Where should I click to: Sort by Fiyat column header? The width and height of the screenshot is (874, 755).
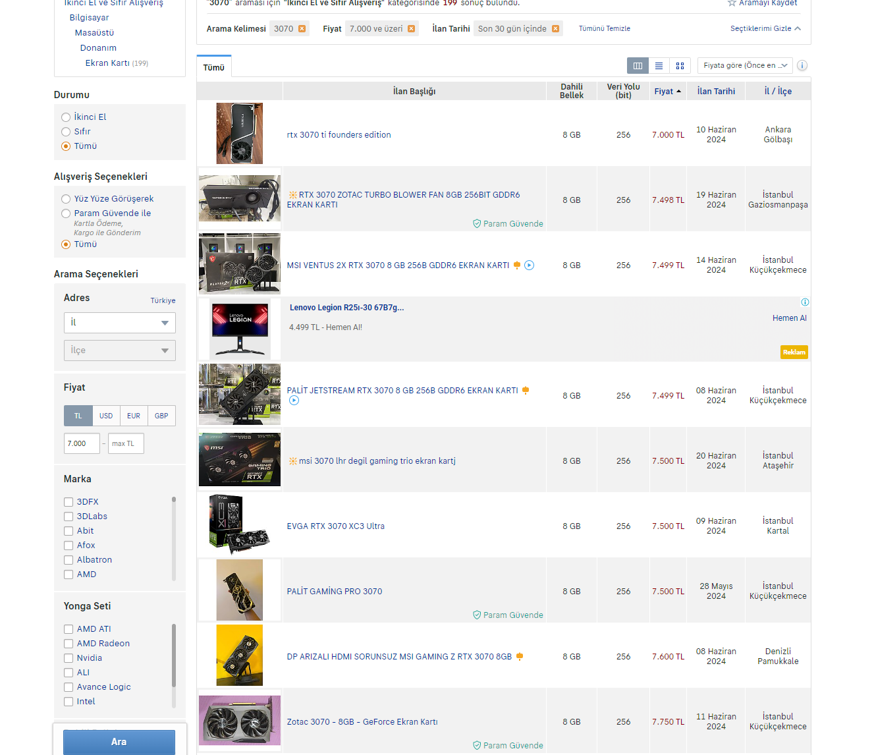(668, 92)
